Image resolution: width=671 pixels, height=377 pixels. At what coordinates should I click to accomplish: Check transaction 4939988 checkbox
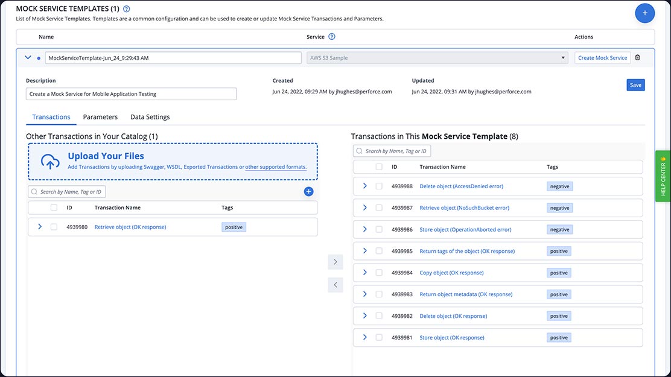click(x=379, y=186)
